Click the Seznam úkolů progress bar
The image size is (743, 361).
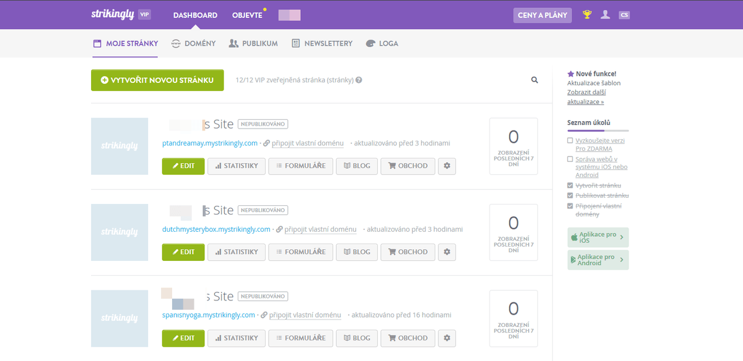point(598,130)
